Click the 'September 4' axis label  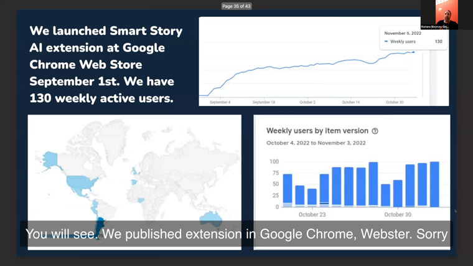click(220, 102)
